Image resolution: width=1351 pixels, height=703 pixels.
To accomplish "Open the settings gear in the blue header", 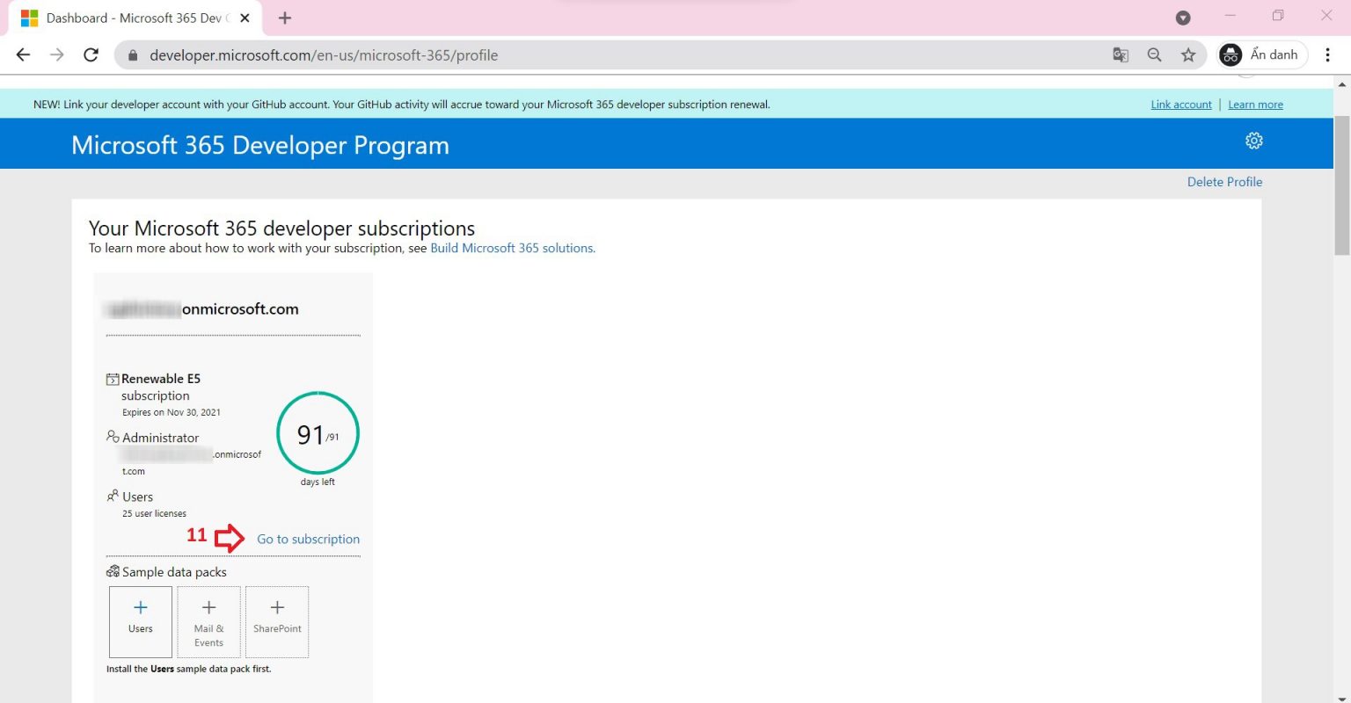I will coord(1253,141).
